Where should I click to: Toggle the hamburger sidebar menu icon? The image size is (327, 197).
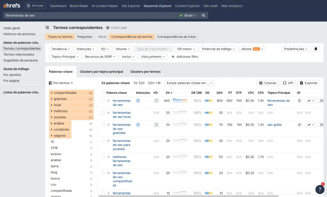[47, 27]
